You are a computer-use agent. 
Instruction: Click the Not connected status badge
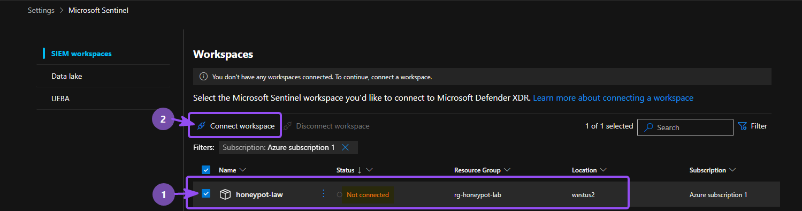click(368, 194)
